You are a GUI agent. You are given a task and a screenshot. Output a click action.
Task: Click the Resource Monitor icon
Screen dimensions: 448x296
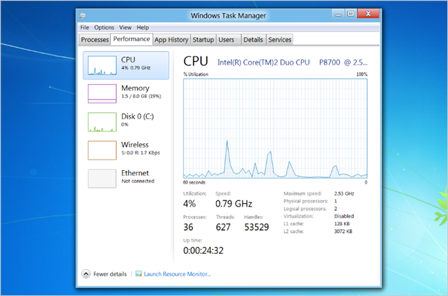[139, 274]
